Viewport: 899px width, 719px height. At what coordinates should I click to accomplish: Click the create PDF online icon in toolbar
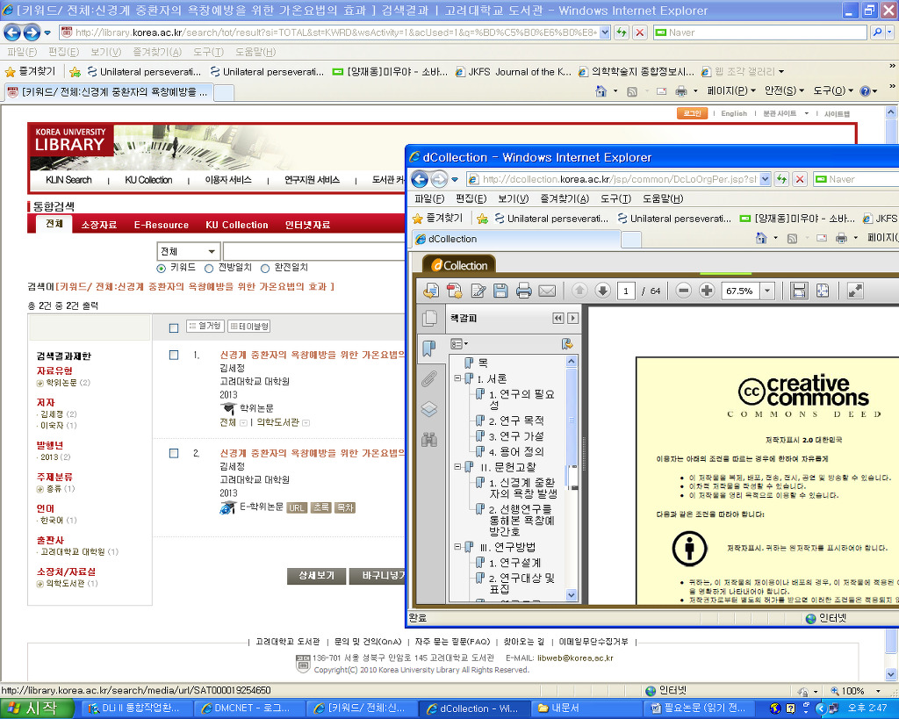pos(455,291)
